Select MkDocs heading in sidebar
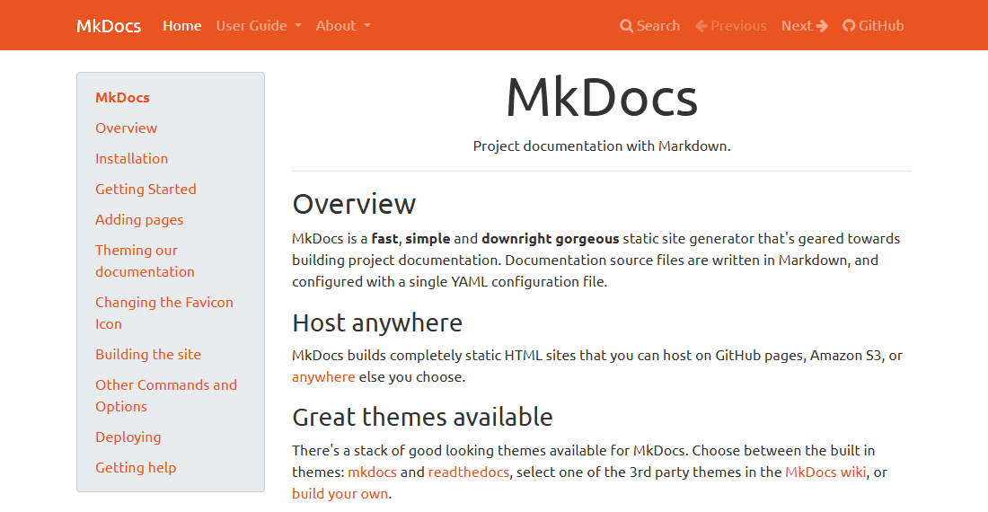The width and height of the screenshot is (988, 512). 123,98
